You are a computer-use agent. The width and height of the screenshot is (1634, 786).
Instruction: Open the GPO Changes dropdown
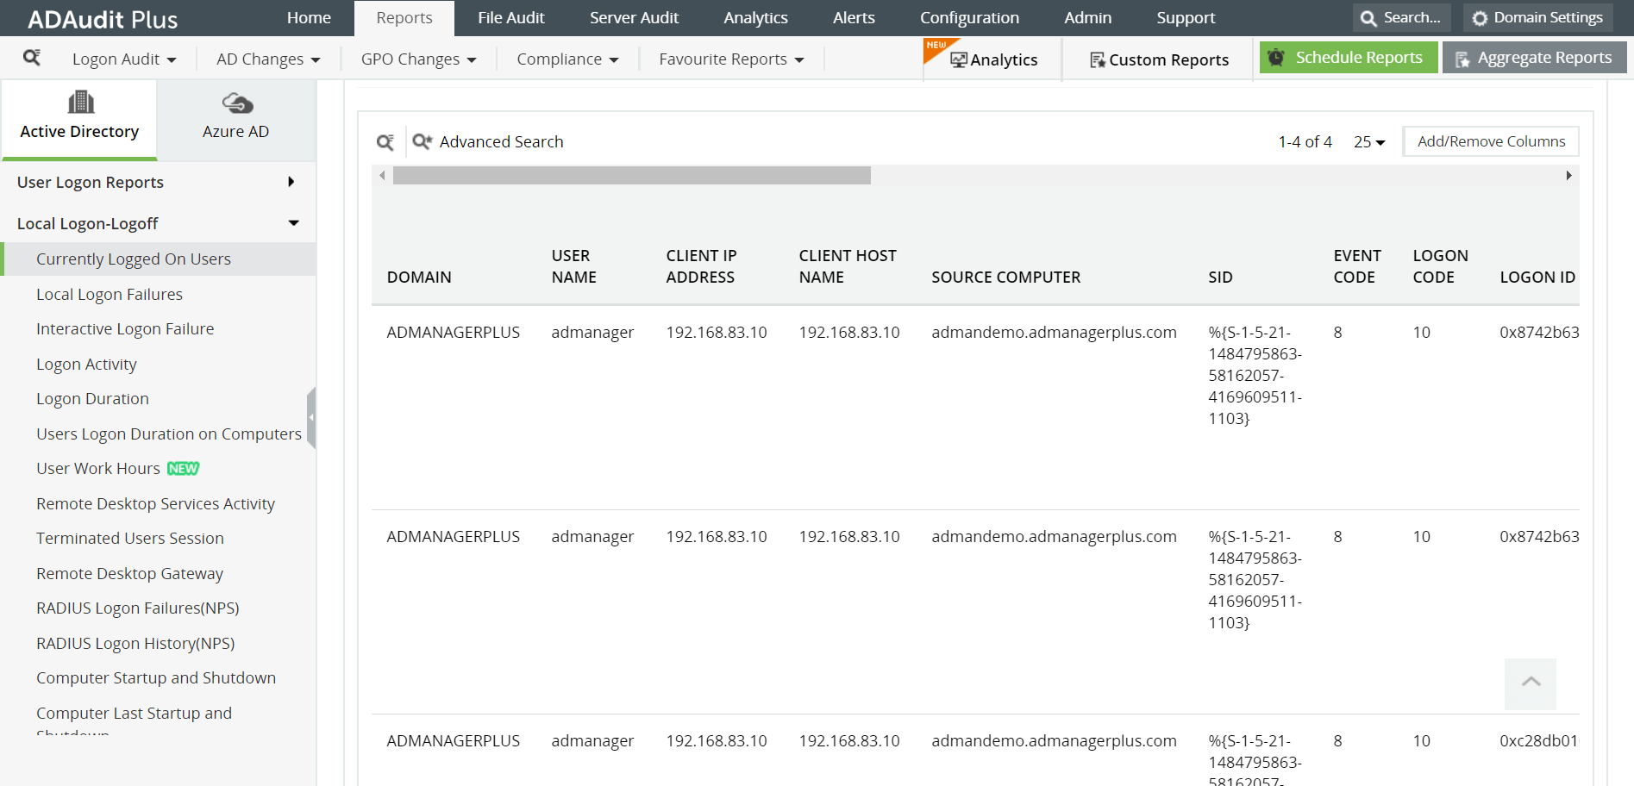pyautogui.click(x=418, y=59)
